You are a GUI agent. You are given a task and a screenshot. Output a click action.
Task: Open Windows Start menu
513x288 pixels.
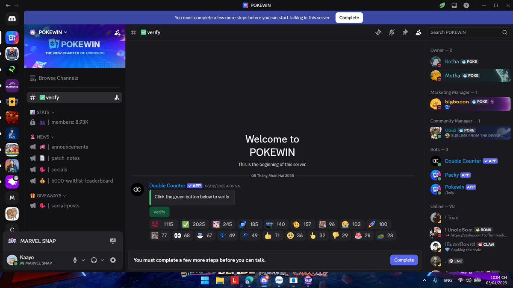(x=205, y=280)
